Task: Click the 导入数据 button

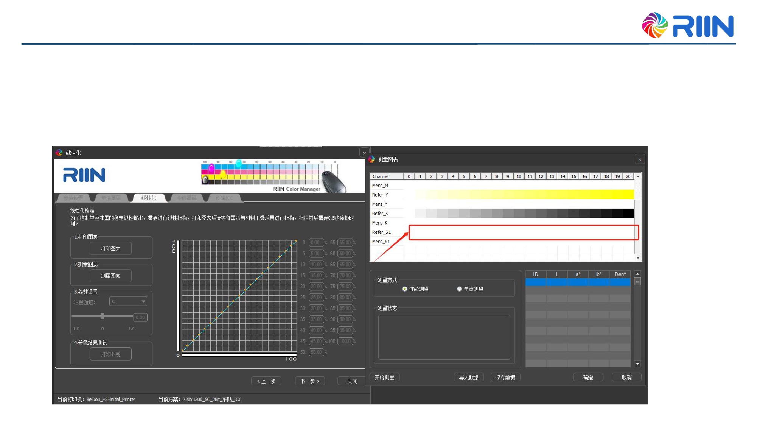Action: [468, 378]
